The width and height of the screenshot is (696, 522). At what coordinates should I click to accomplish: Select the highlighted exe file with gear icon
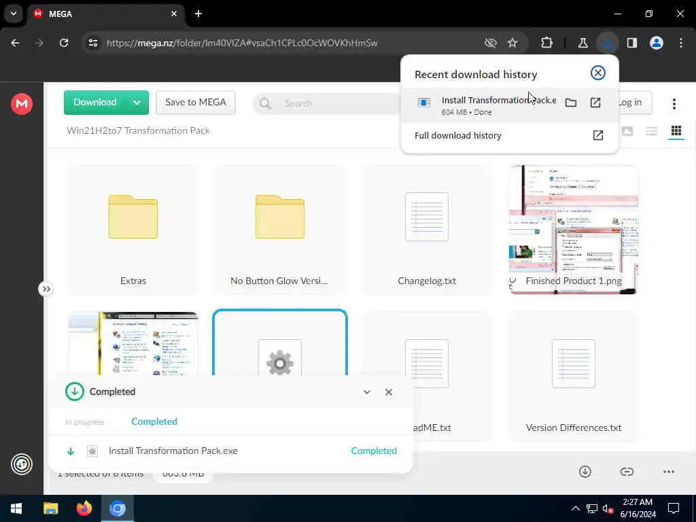coord(279,343)
